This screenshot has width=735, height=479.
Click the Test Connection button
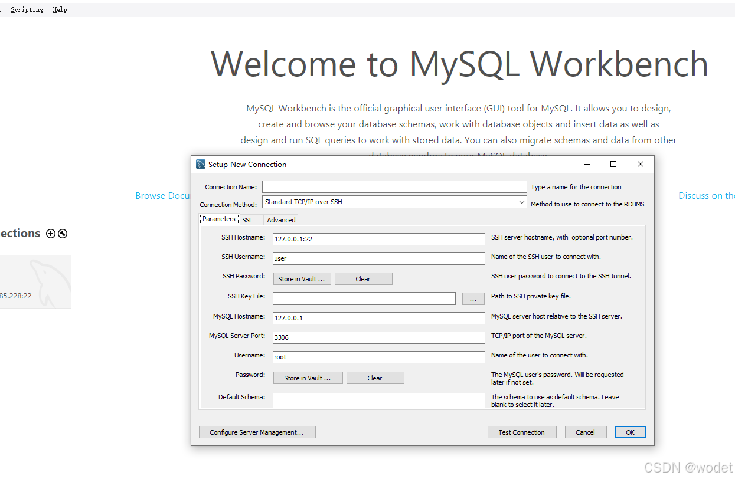pyautogui.click(x=521, y=432)
